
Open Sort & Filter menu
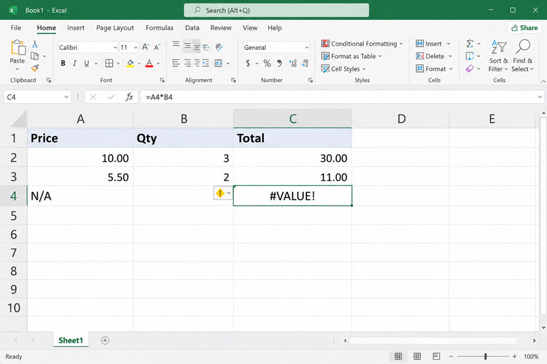tap(498, 56)
